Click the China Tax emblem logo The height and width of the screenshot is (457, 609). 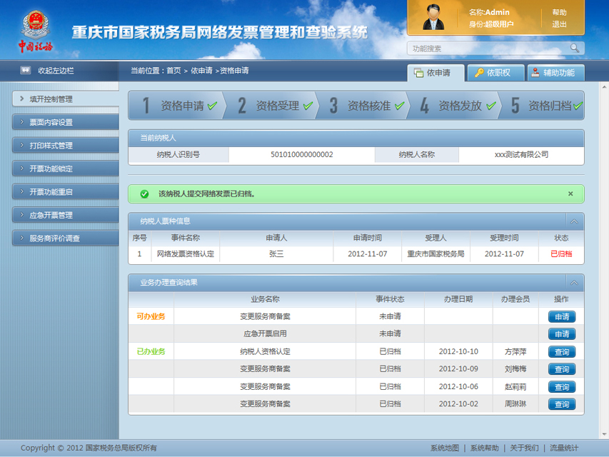[x=36, y=31]
